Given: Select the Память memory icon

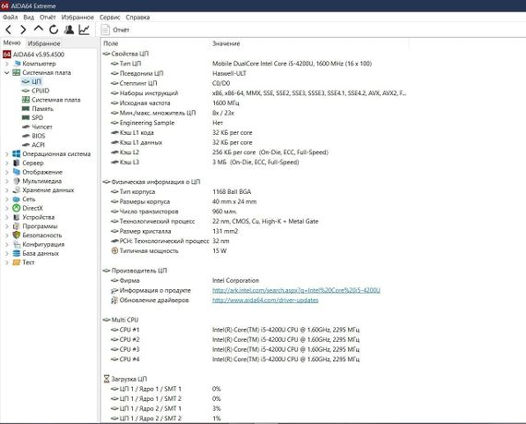Looking at the screenshot, I should tap(26, 109).
